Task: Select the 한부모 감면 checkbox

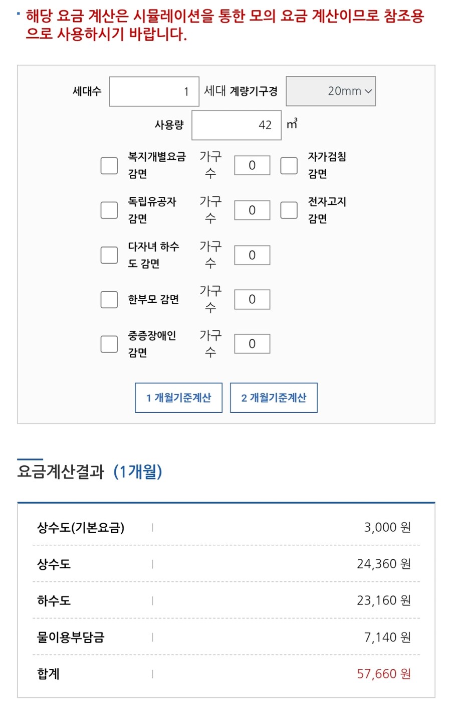Action: tap(109, 299)
